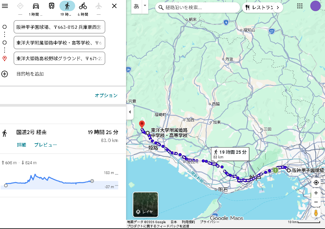This screenshot has height=229, width=325.
Task: Open Street View pegman
Action: tap(316, 213)
